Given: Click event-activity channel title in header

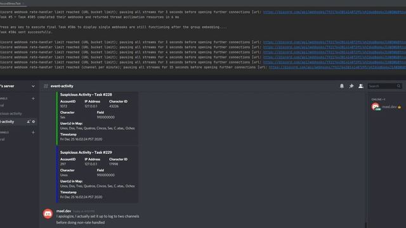Looking at the screenshot, I should pos(62,86).
